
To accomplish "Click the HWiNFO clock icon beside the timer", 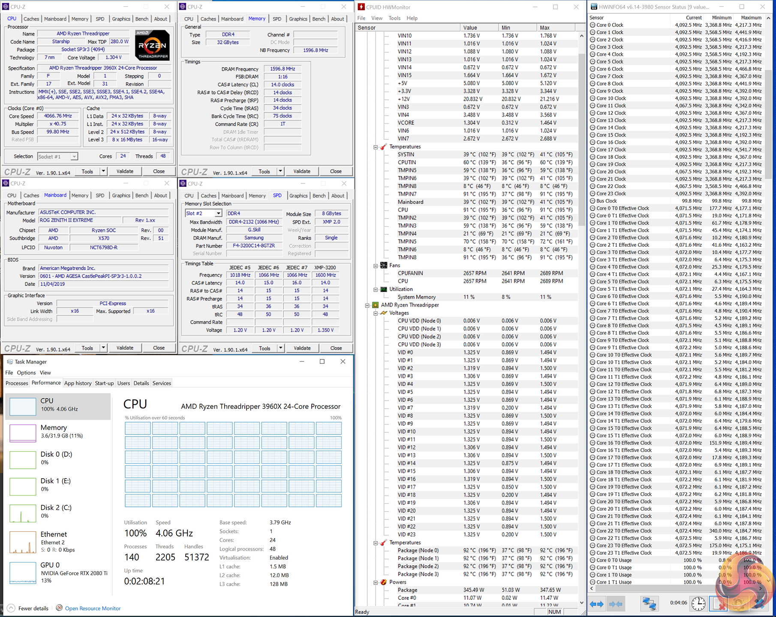I will (698, 604).
